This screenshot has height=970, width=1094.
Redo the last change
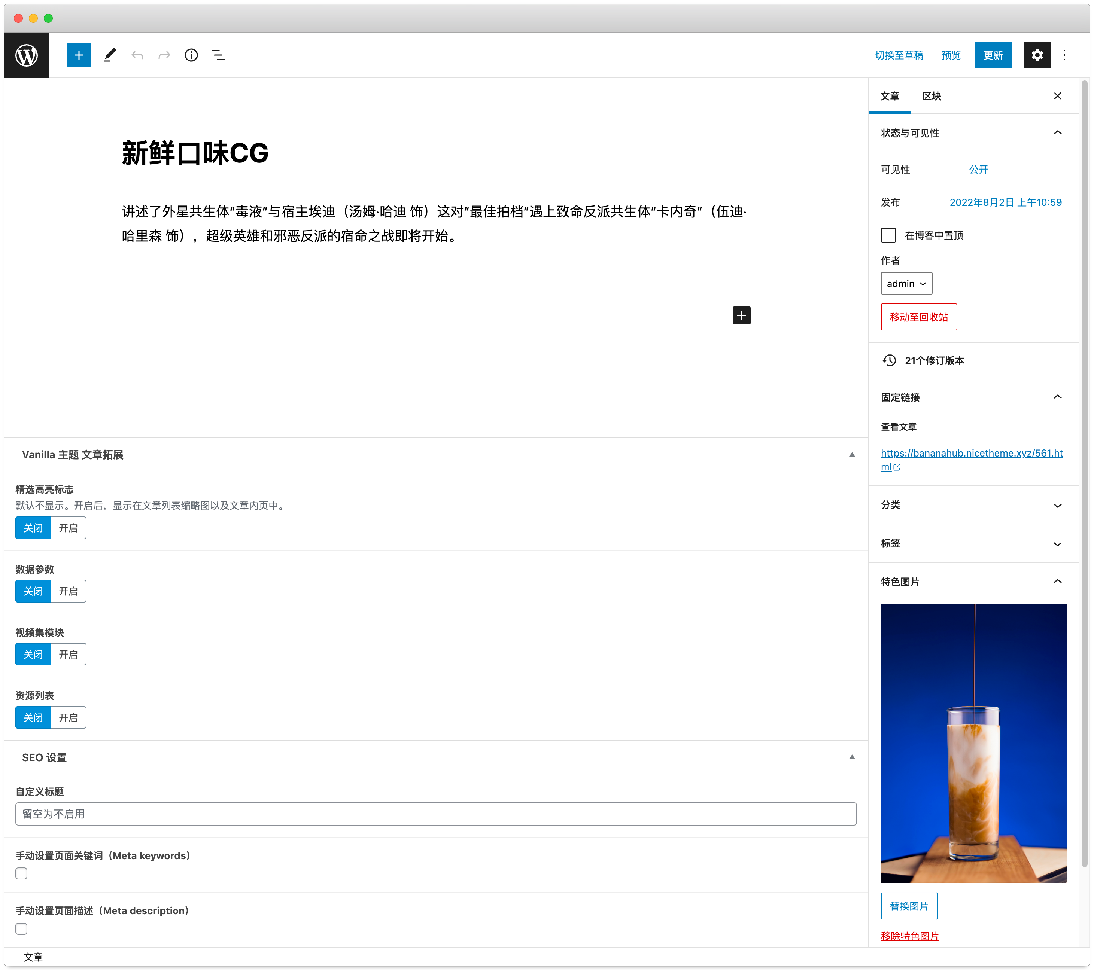coord(164,55)
